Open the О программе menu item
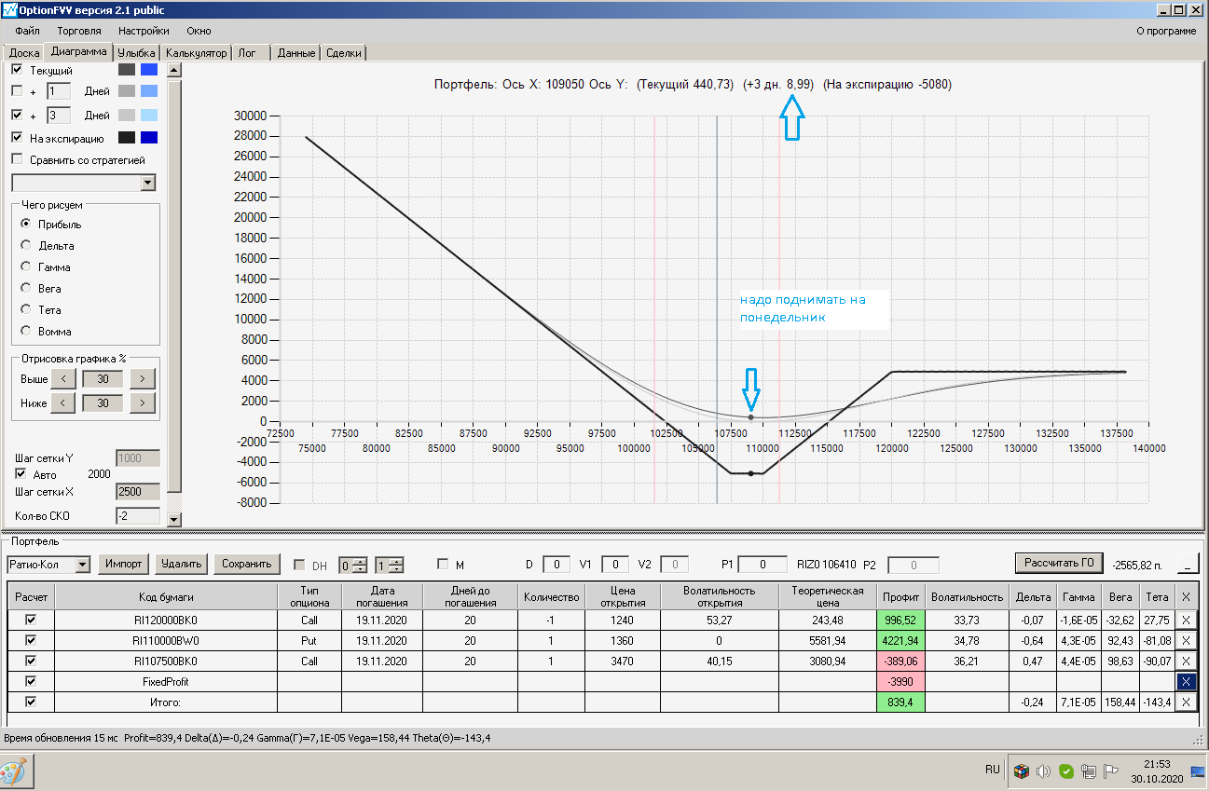This screenshot has height=791, width=1209. point(1166,31)
